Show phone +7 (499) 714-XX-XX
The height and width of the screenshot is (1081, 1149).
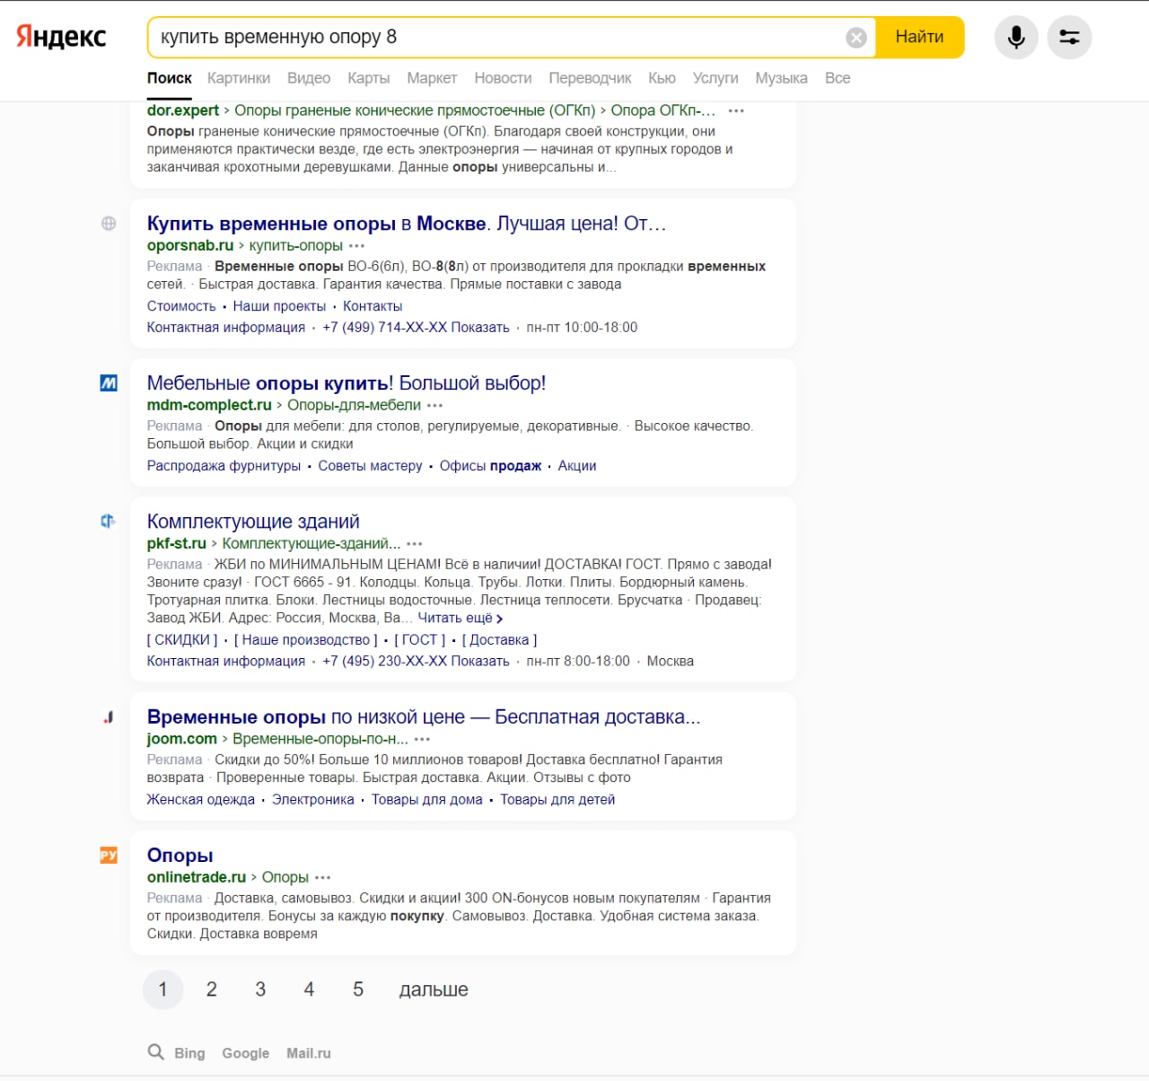coord(416,328)
